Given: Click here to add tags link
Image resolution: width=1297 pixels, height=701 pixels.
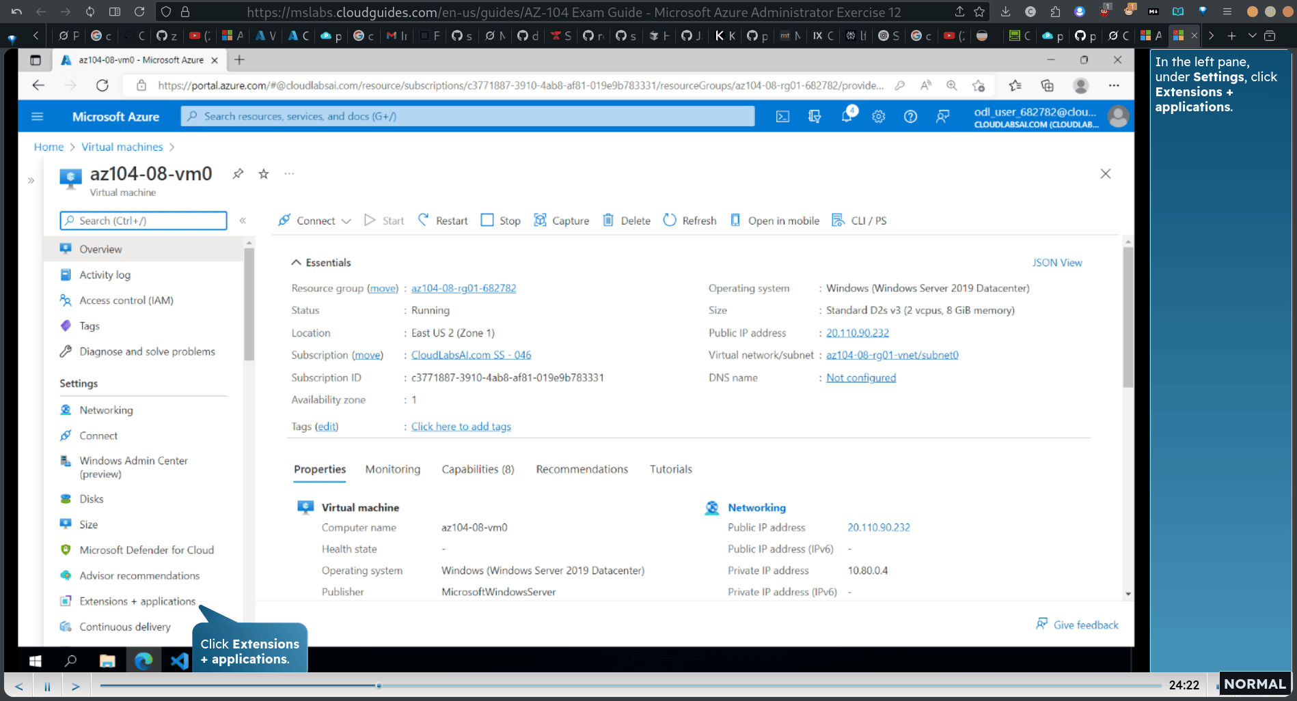Looking at the screenshot, I should 461,427.
